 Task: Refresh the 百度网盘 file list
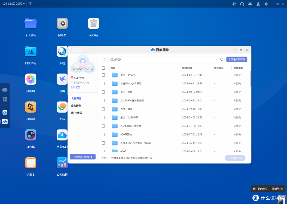tap(222, 59)
